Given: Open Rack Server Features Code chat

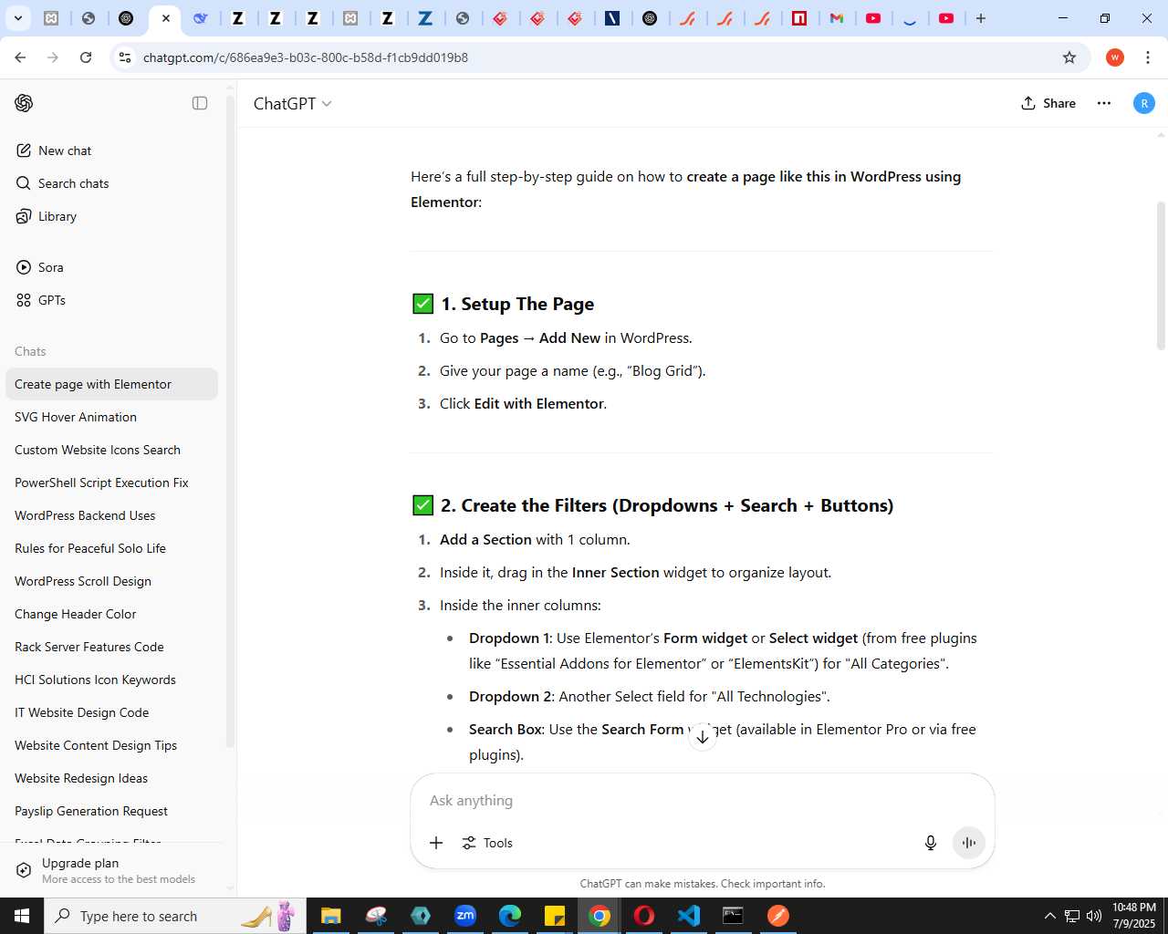Looking at the screenshot, I should point(111,647).
